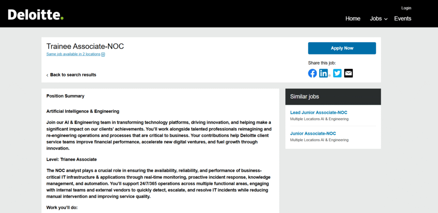Screen dimensions: 438x213
Task: Navigate to the Events menu item
Action: (x=402, y=18)
